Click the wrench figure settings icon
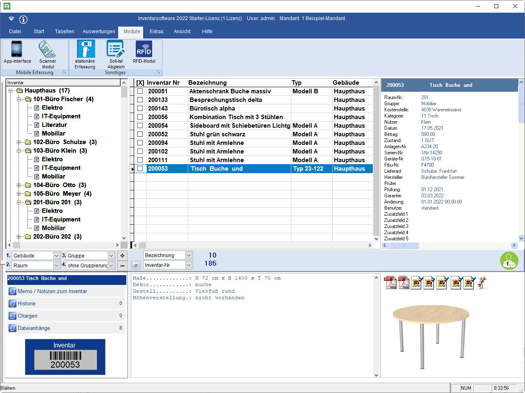The image size is (525, 393). 482,282
